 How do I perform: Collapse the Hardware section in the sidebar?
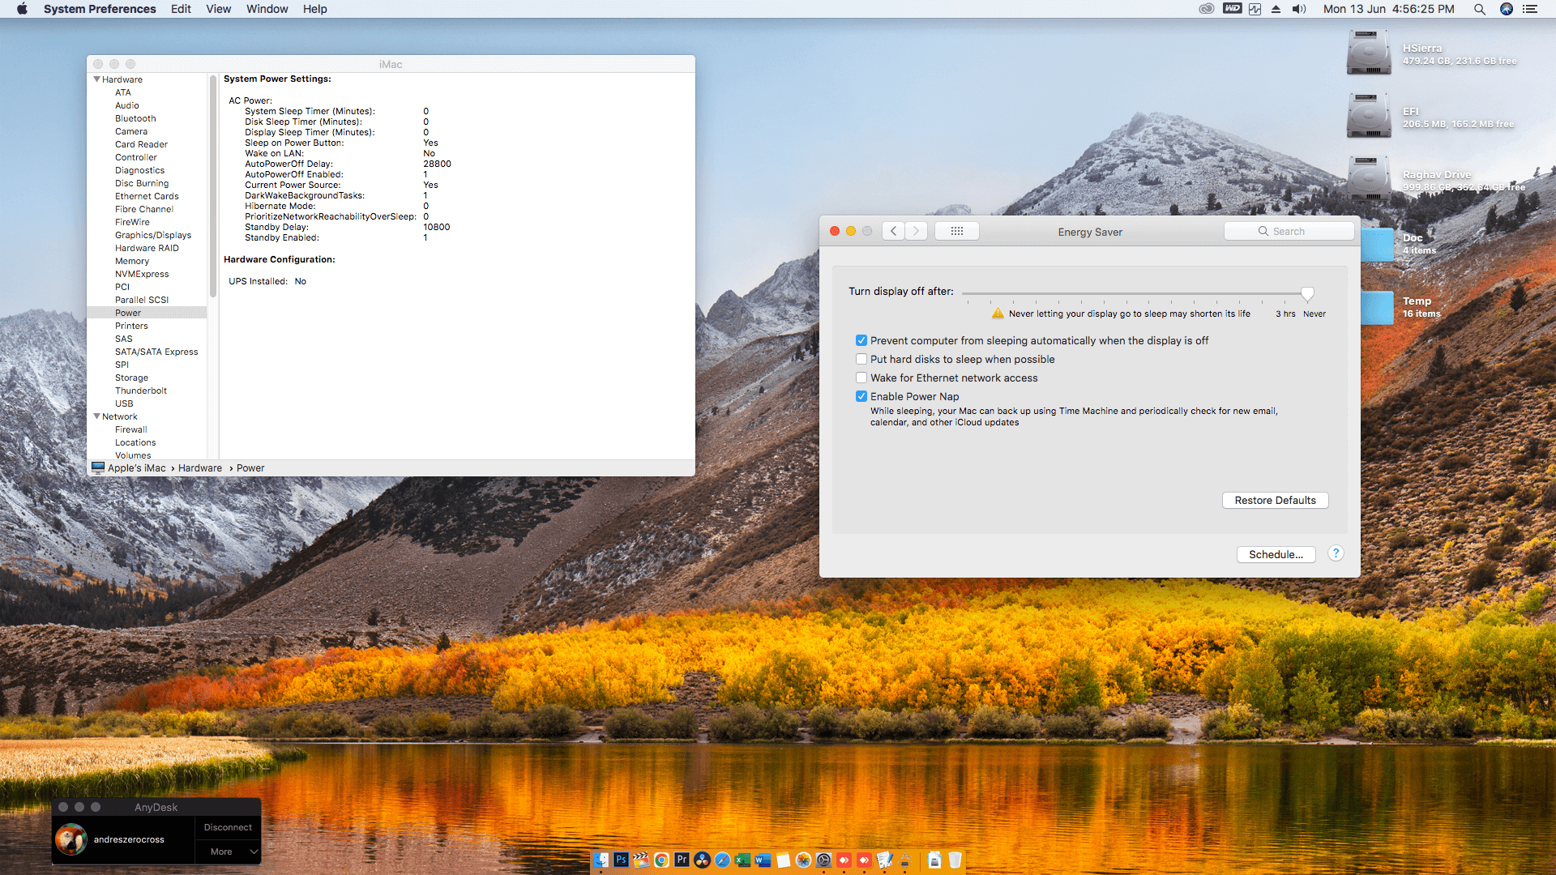tap(97, 79)
